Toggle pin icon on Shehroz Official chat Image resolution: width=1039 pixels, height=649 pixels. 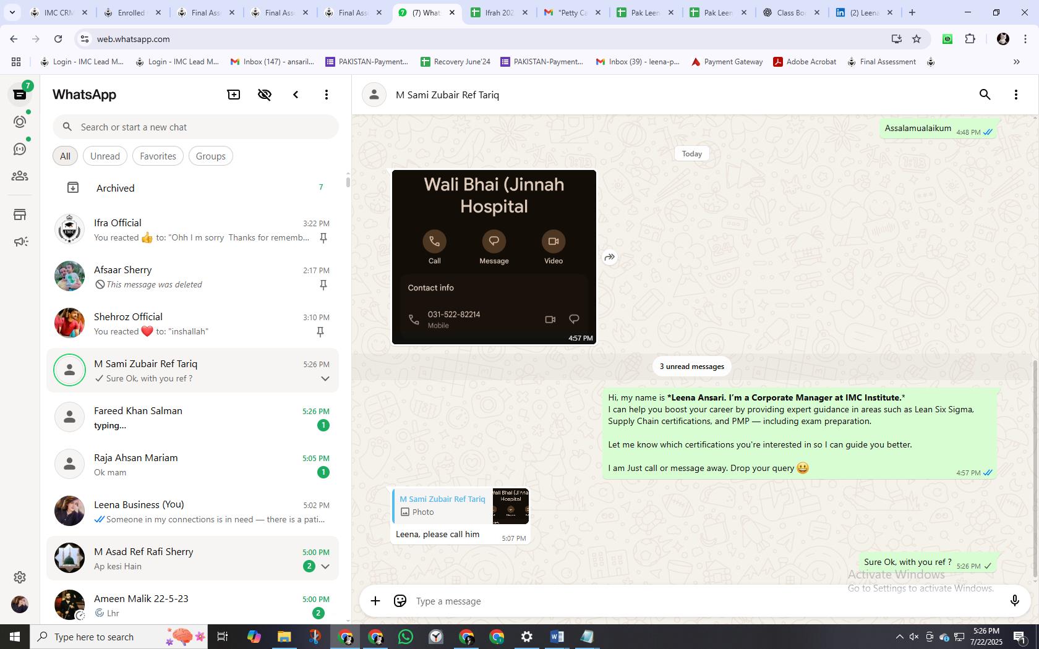tap(320, 332)
